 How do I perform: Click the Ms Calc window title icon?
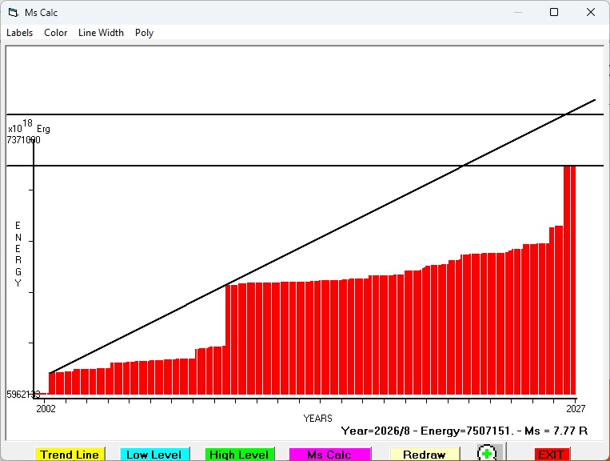14,13
